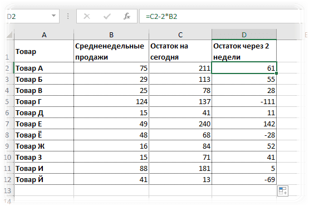
Task: Select cell 'Товар Д'
Action: click(x=44, y=112)
